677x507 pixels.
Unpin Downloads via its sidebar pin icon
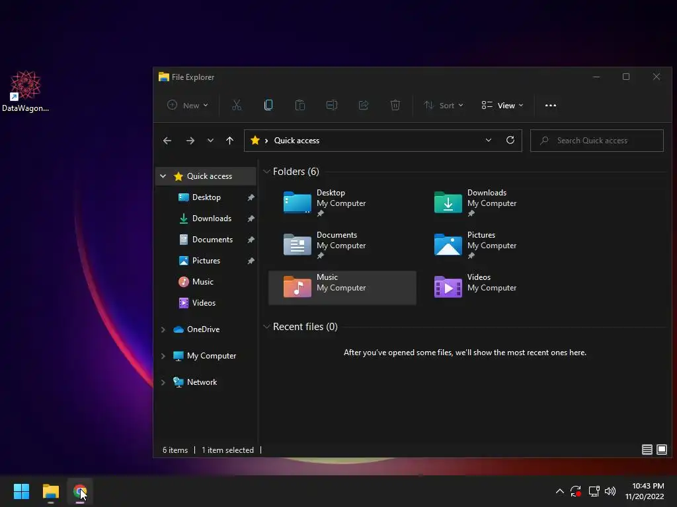[x=251, y=219]
